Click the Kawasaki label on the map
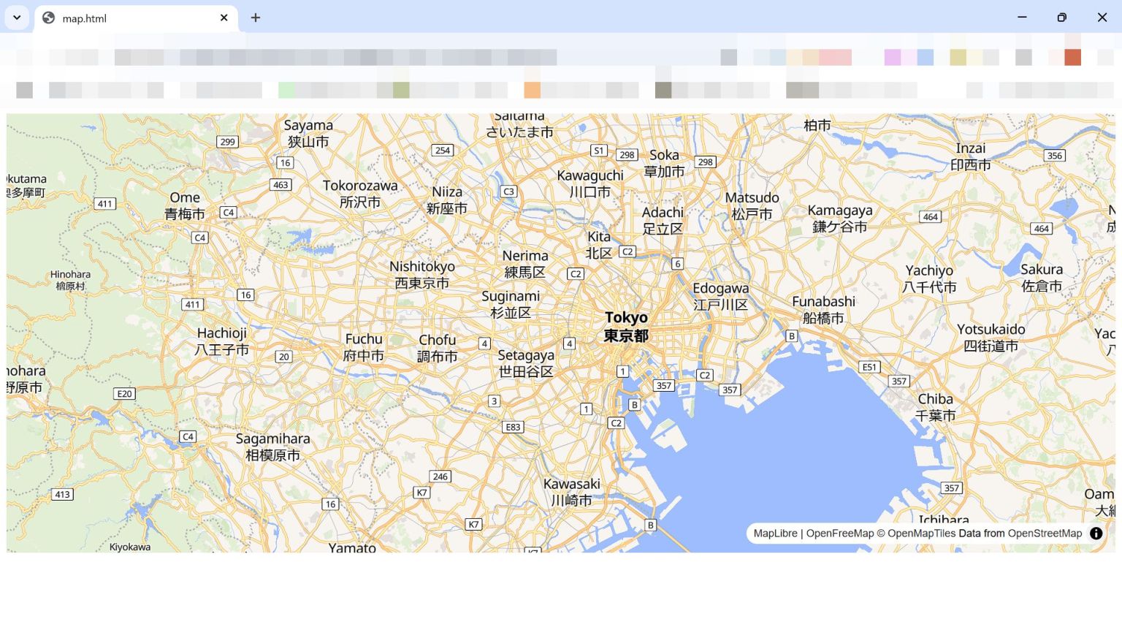Screen dimensions: 1122x630 (x=573, y=492)
